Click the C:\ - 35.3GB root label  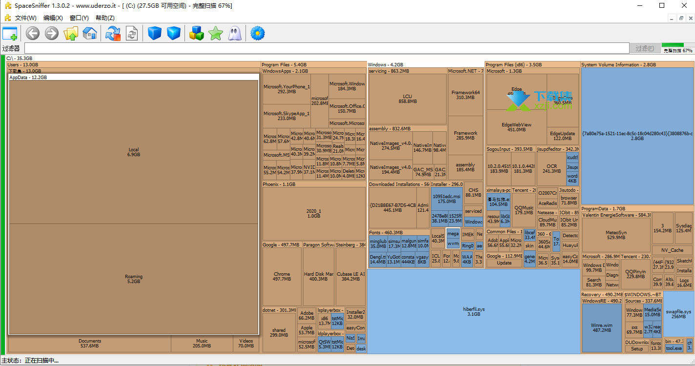(x=19, y=58)
